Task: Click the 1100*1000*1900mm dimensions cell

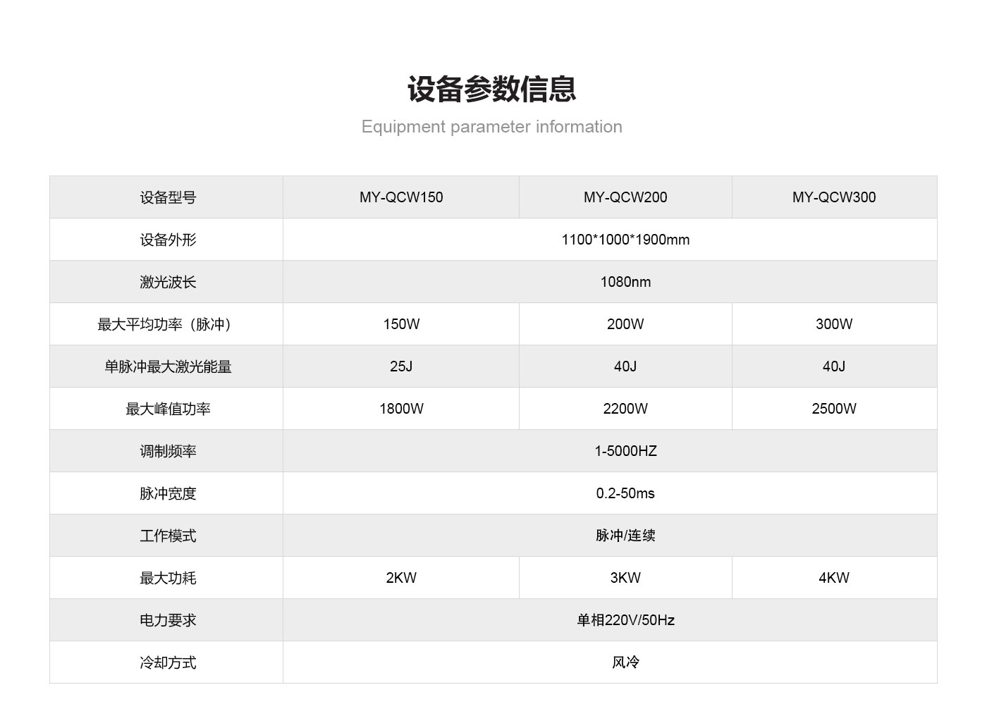Action: click(625, 240)
